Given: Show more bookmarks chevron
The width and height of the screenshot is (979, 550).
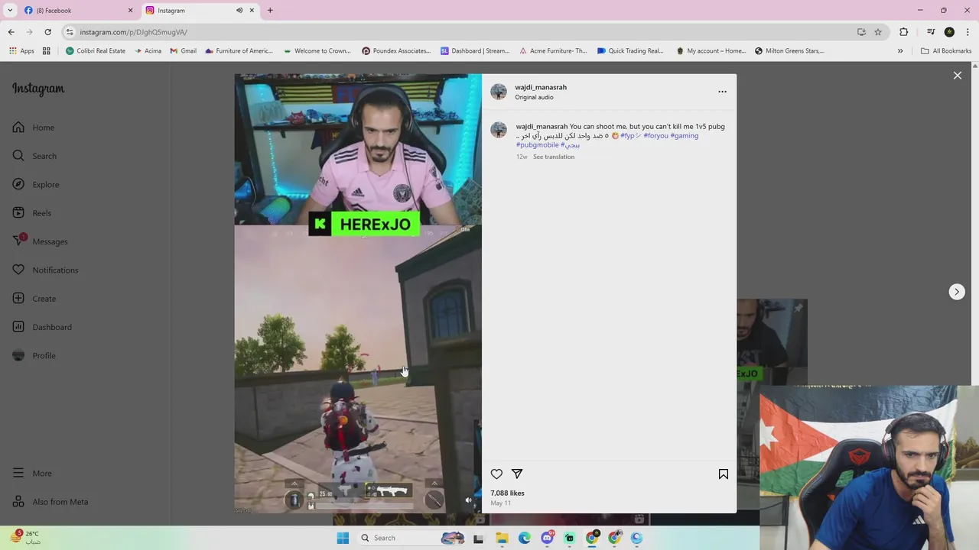Looking at the screenshot, I should pyautogui.click(x=900, y=51).
